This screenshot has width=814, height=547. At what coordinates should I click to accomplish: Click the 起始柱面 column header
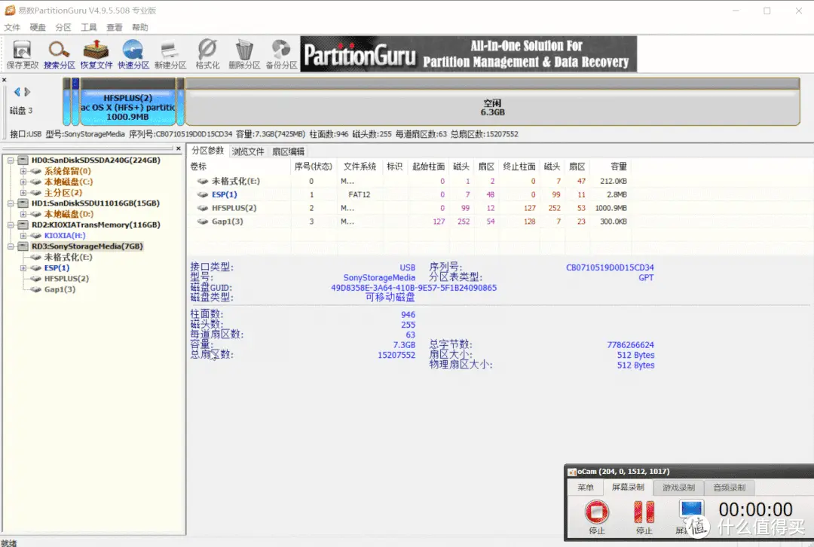click(x=428, y=167)
